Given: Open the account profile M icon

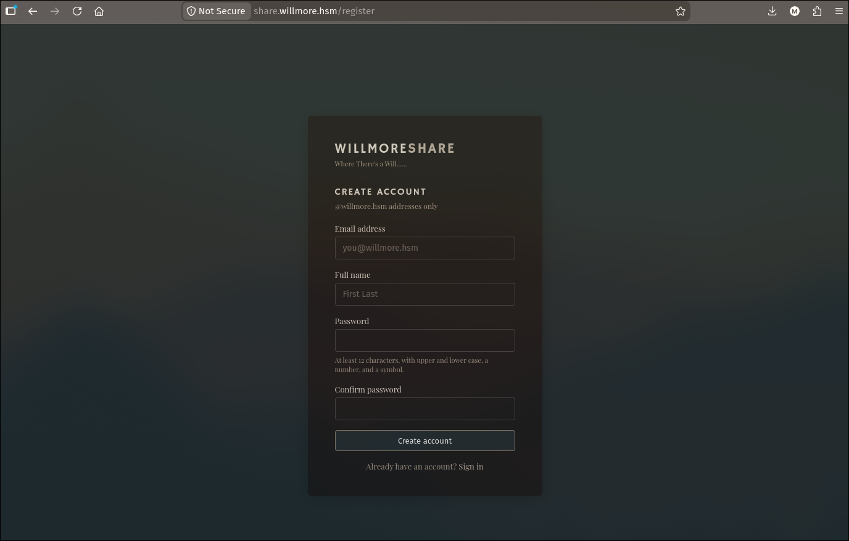Looking at the screenshot, I should click(x=795, y=11).
